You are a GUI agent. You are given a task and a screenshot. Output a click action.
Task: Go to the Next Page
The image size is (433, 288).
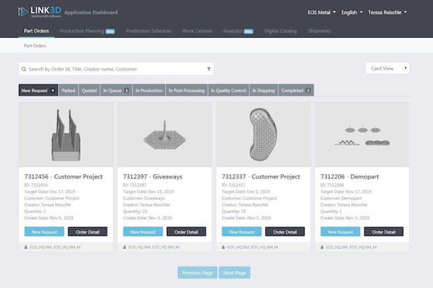234,273
